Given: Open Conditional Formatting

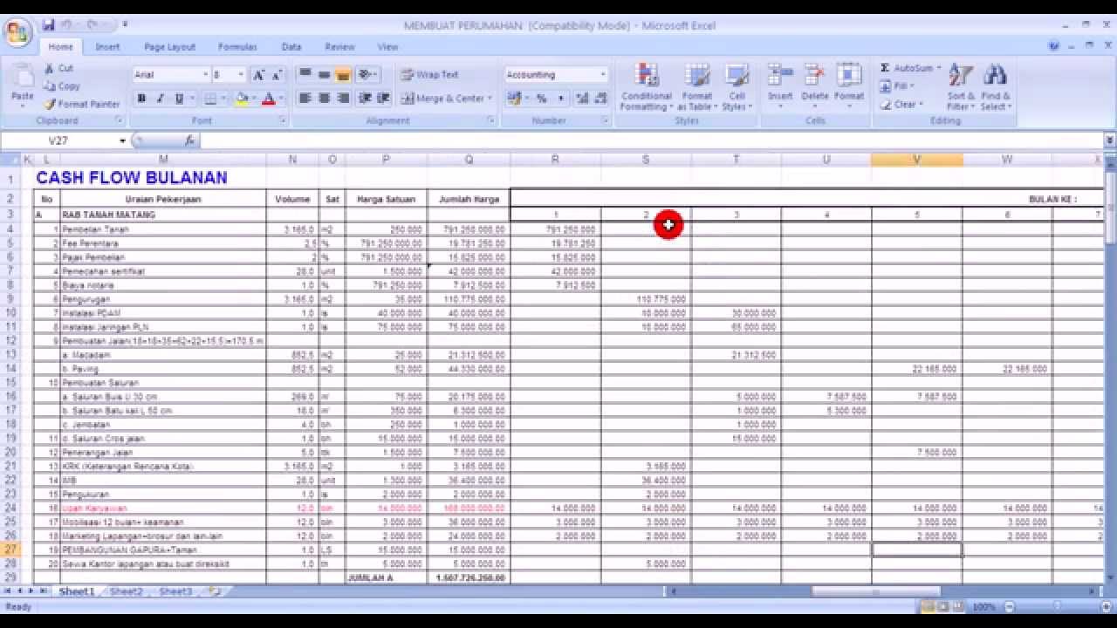Looking at the screenshot, I should coord(646,87).
